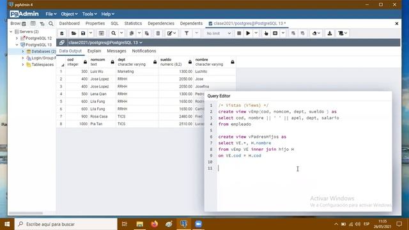Screen dimensions: 409x230
Task: Open the 'No limit' rows dropdown
Action: pos(219,33)
